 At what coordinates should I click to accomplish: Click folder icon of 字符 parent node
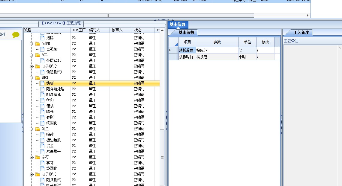click(x=37, y=157)
